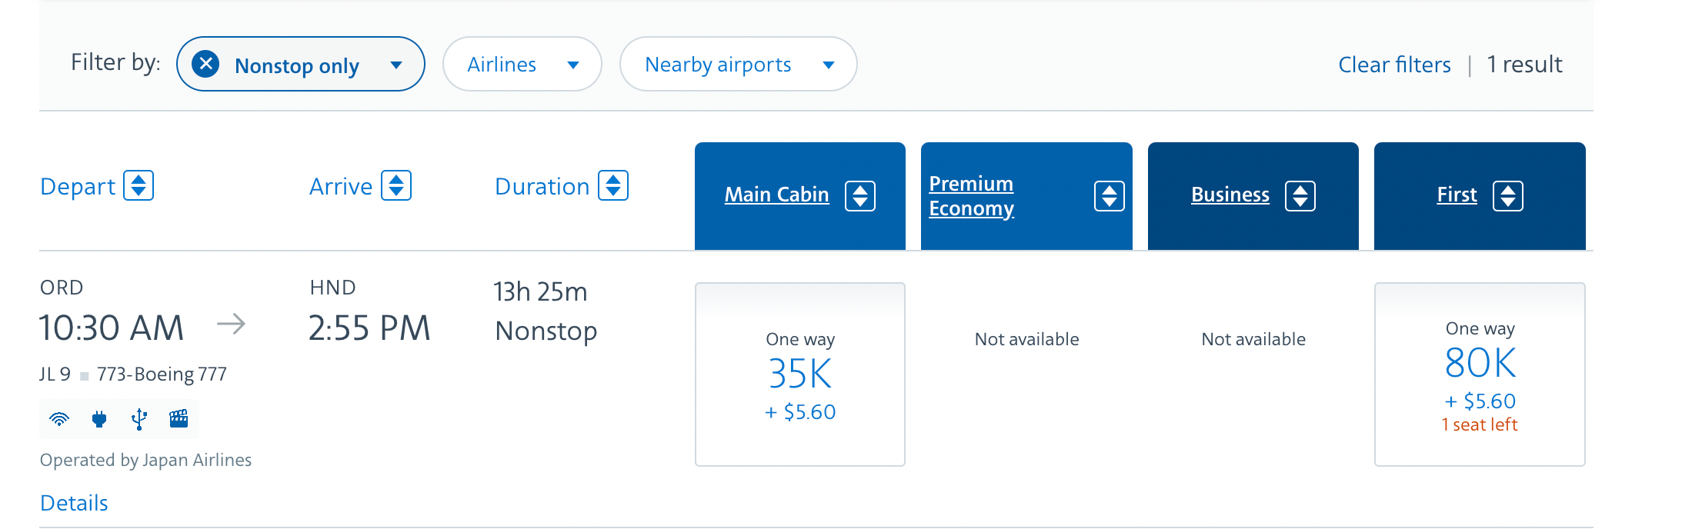Remove the Nonstop only filter via X icon

[x=205, y=64]
